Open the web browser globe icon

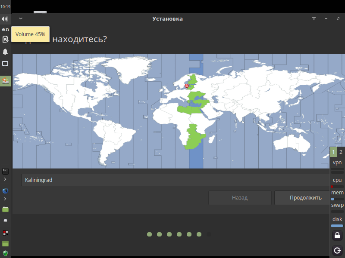[x=5, y=190]
